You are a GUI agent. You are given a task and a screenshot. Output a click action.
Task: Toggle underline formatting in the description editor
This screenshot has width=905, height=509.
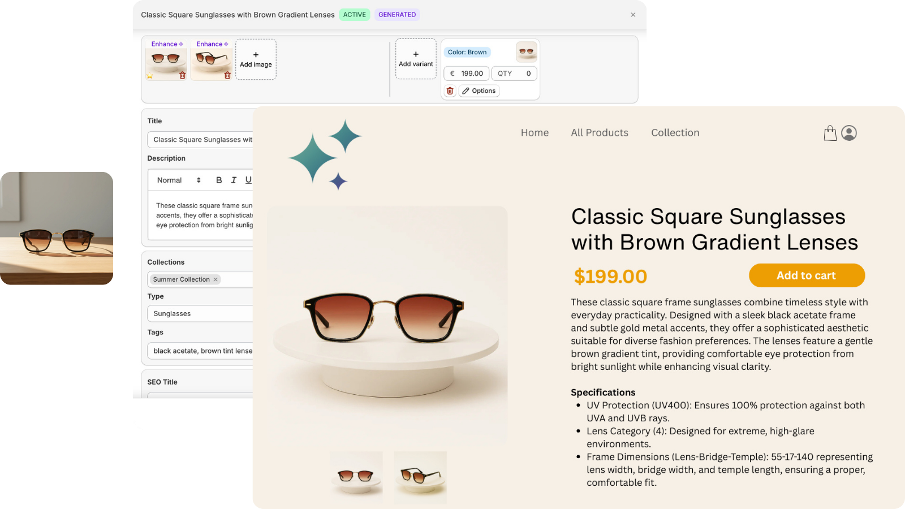pos(248,180)
